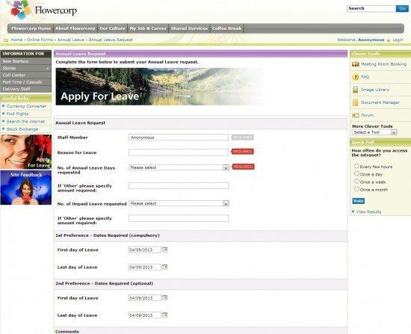The image size is (411, 334).
Task: Click the Site Feedback banner image
Action: pos(26,188)
